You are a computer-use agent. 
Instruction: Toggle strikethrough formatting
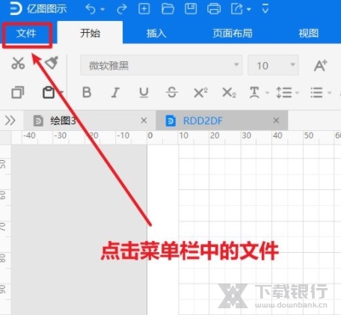point(172,93)
